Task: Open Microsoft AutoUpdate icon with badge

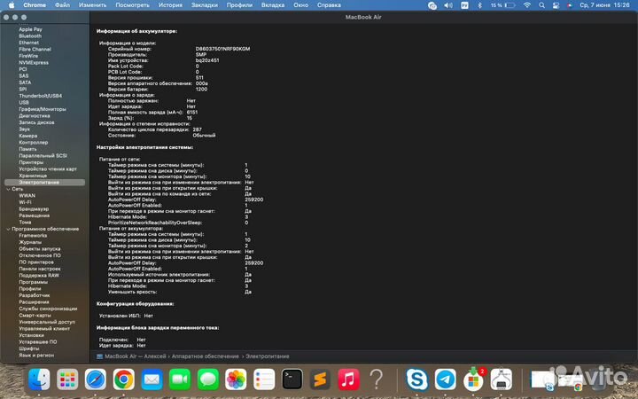Action: click(x=473, y=379)
